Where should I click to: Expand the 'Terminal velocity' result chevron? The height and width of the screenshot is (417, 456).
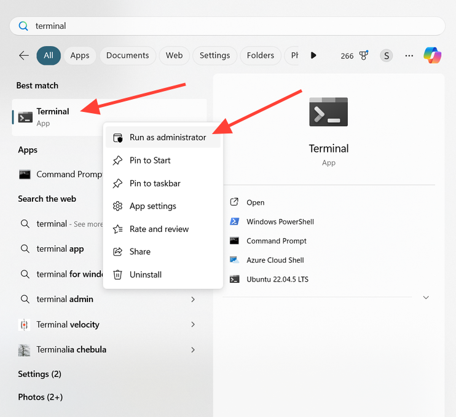[193, 324]
